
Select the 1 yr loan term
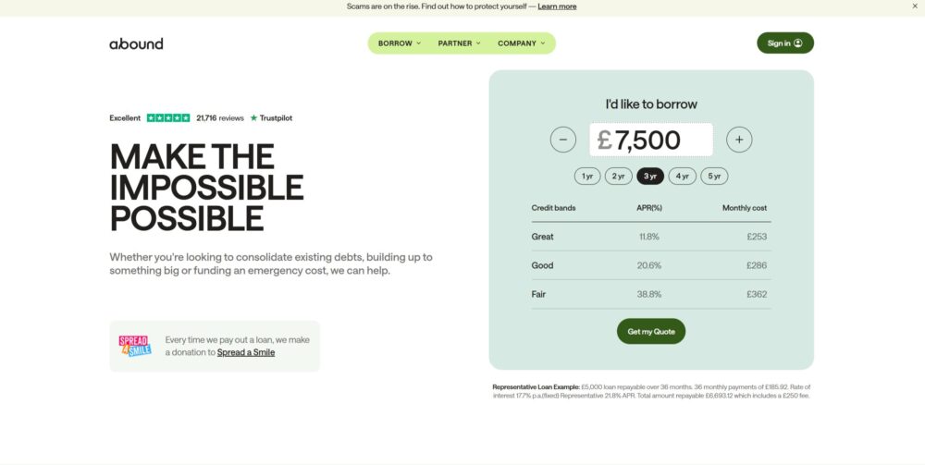[587, 176]
